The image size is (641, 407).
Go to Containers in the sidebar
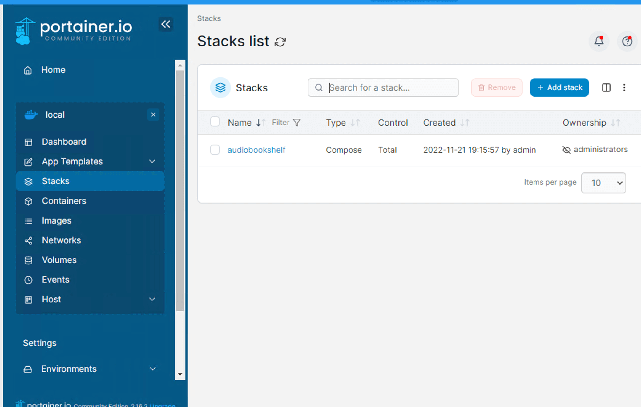click(64, 201)
